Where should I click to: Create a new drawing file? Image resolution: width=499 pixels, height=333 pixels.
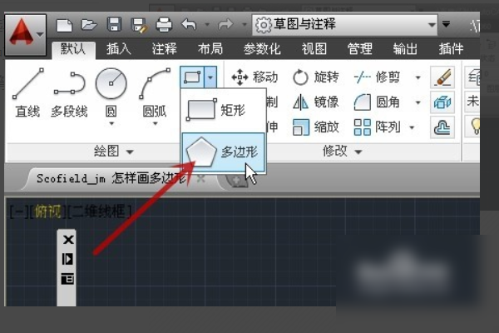coord(64,25)
